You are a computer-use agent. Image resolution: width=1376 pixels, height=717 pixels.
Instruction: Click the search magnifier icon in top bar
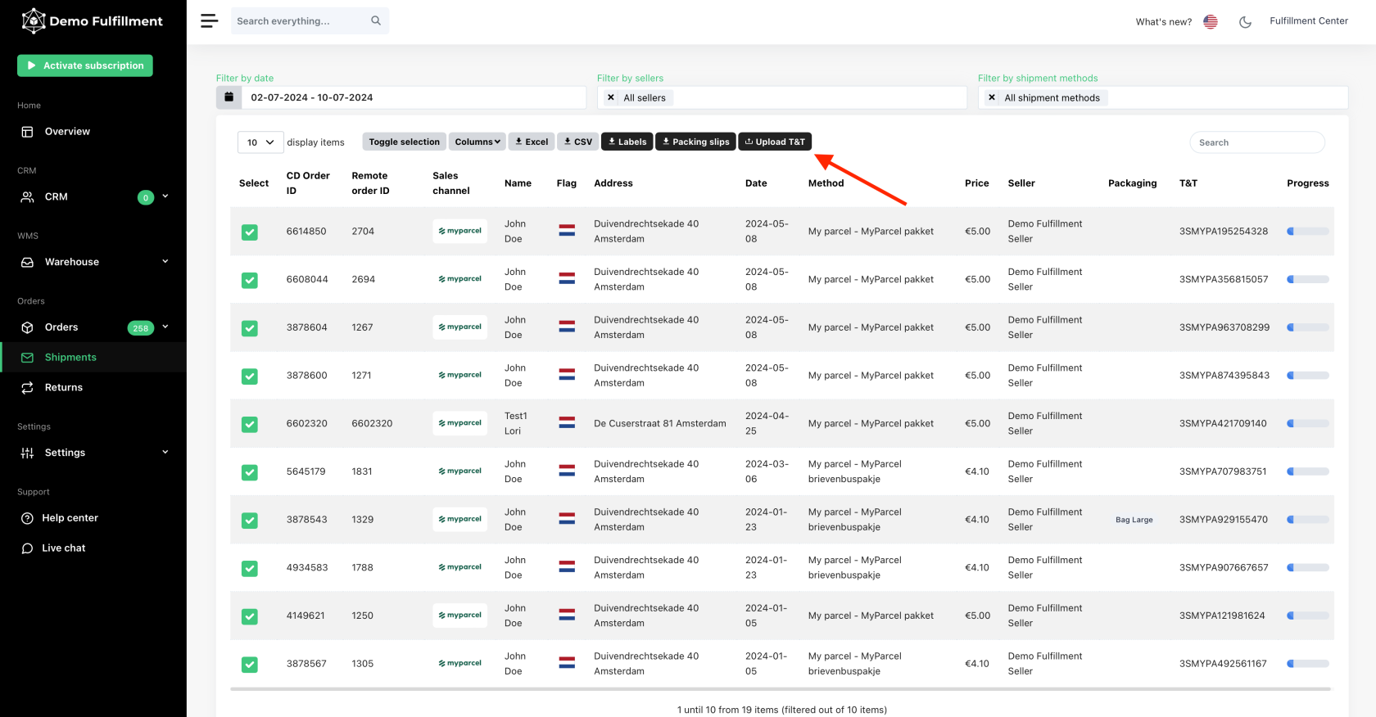[x=376, y=21]
